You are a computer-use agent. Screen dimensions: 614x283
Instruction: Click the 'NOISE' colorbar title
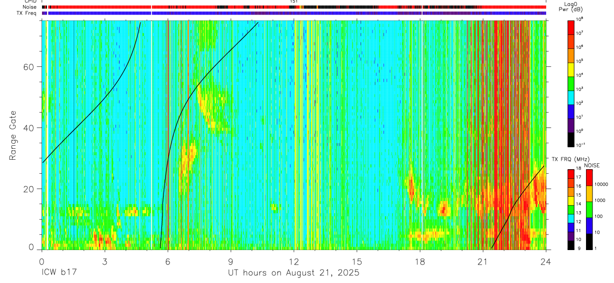point(591,165)
